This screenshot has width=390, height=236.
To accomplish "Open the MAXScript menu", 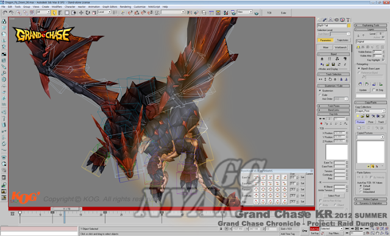I will (x=154, y=7).
